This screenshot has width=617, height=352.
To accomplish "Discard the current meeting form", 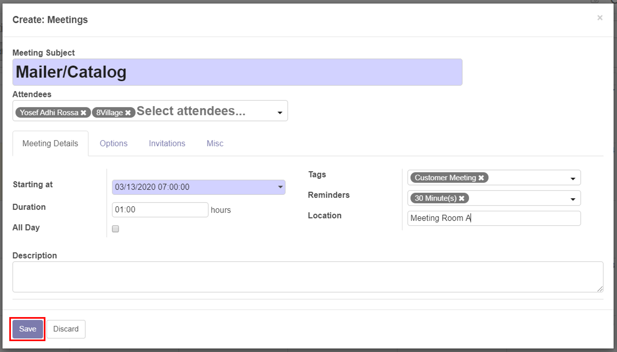I will 66,329.
